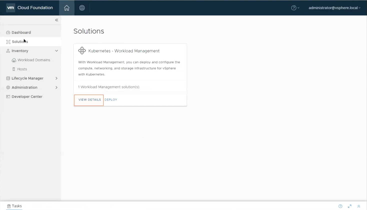The image size is (367, 210).
Task: Select the Home icon in top navigation
Action: [67, 8]
